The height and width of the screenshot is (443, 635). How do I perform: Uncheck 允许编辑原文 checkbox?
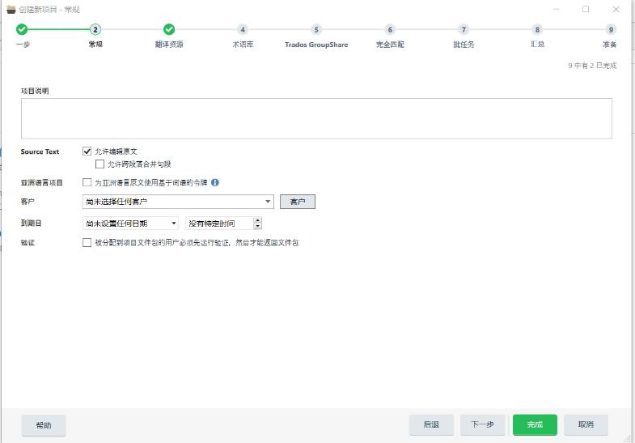[x=87, y=151]
